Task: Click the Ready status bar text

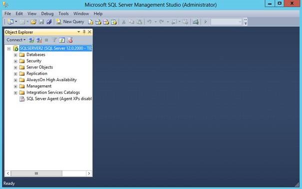Action: coord(9,184)
